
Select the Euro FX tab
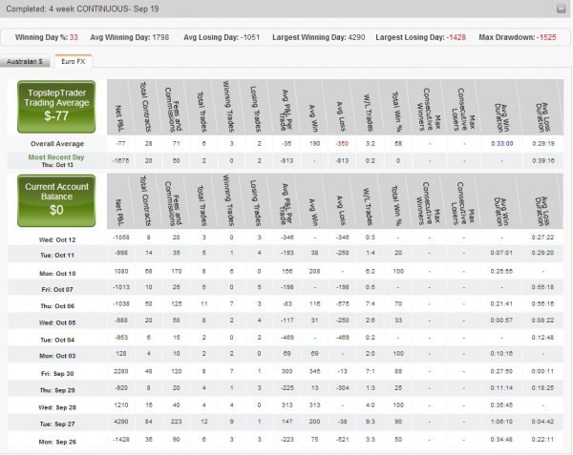point(74,61)
